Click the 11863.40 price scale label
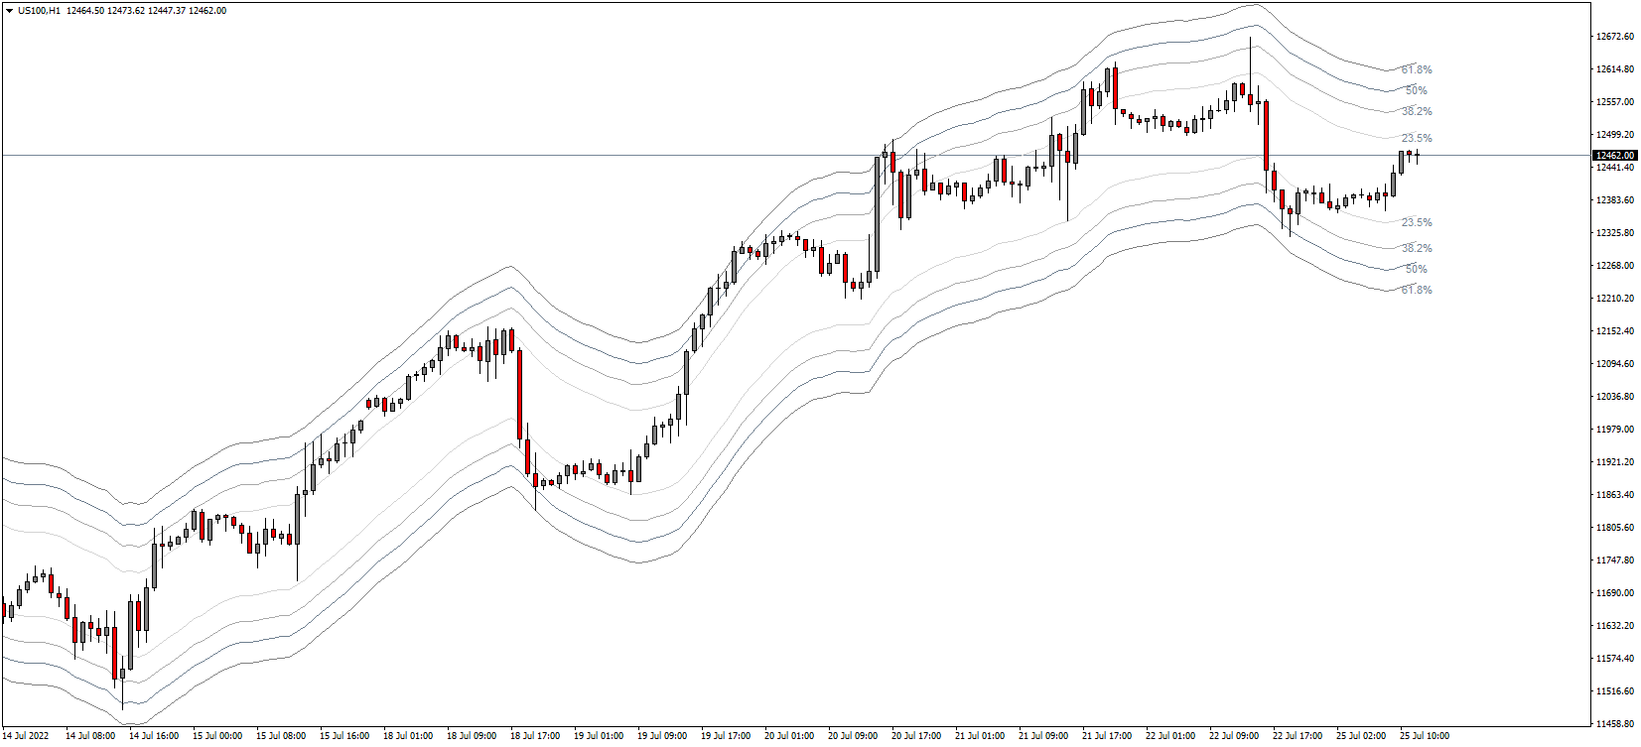This screenshot has width=1641, height=747. pos(1615,495)
